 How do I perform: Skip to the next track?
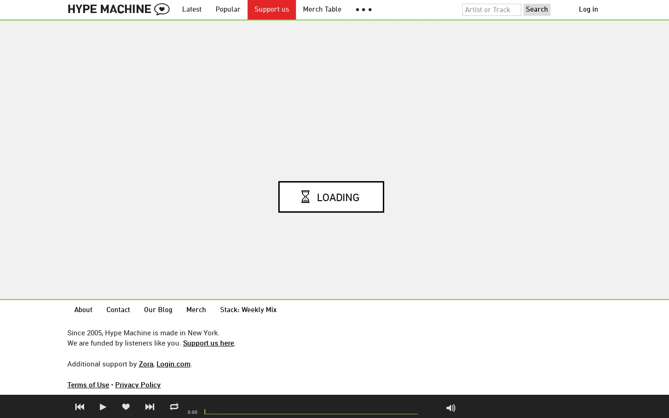(150, 407)
